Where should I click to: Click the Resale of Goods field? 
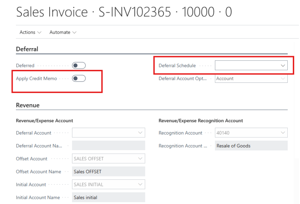[251, 145]
